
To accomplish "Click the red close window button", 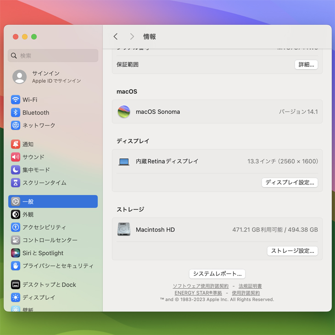I will click(16, 37).
